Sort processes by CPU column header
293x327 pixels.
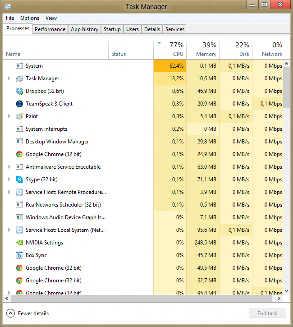coord(170,50)
